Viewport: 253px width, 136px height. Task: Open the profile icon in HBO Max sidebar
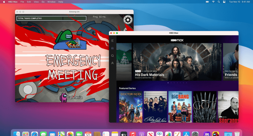pyautogui.click(x=112, y=63)
